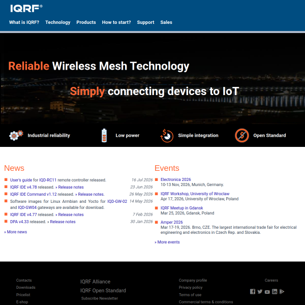Open the LinkedIn icon in footer
This screenshot has width=305, height=305.
pyautogui.click(x=274, y=291)
